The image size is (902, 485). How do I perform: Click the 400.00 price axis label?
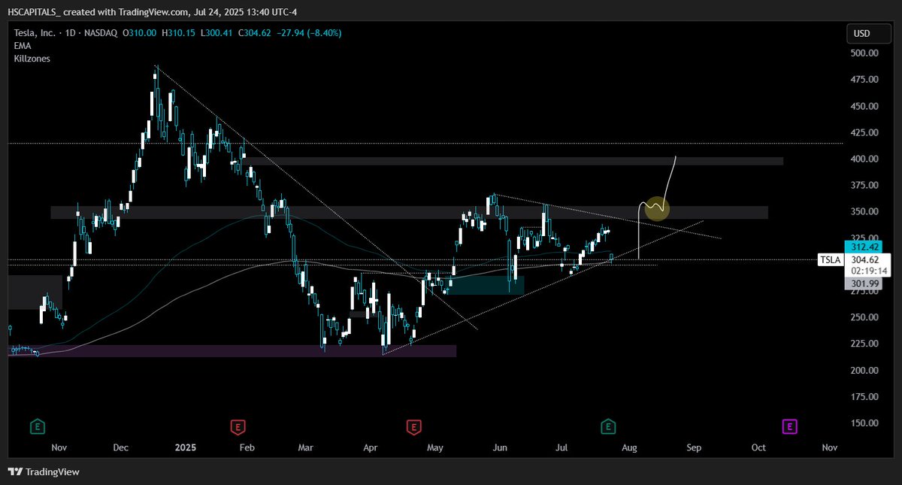tap(864, 159)
